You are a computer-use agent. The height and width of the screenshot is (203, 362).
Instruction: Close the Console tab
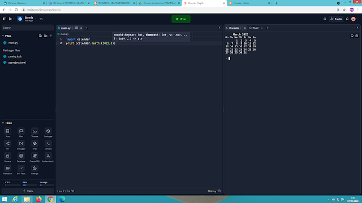(245, 28)
